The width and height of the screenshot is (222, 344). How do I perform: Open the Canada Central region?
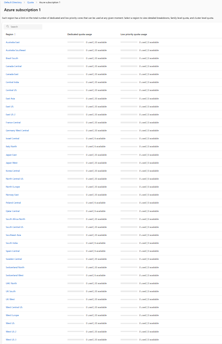(14, 66)
